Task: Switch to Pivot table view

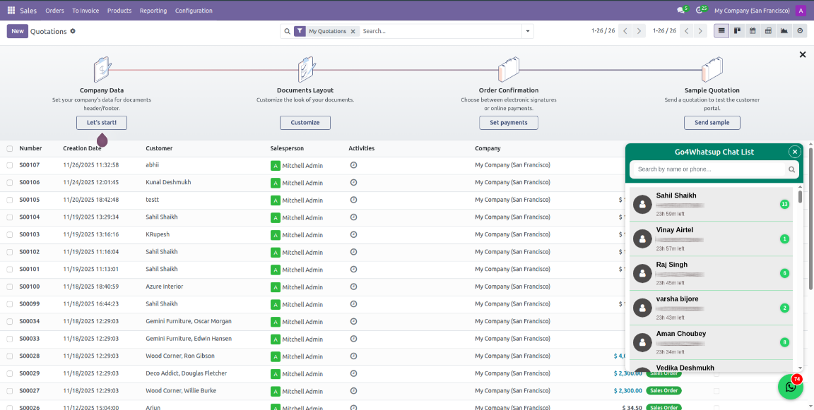Action: coord(768,31)
